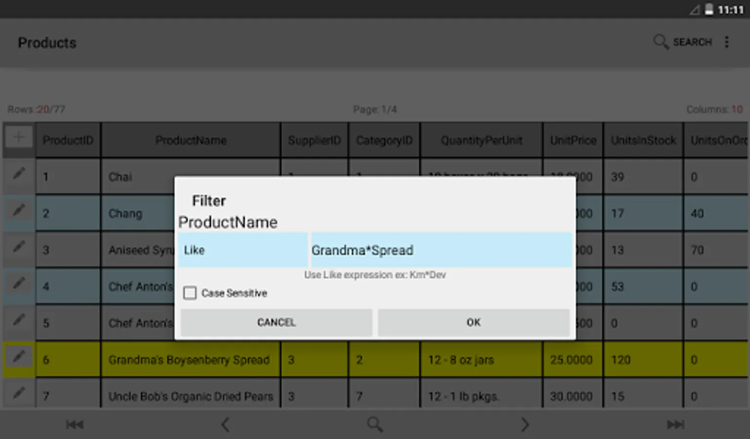Viewport: 750px width, 439px height.
Task: Click the 25.0000 unit price cell
Action: (573, 359)
